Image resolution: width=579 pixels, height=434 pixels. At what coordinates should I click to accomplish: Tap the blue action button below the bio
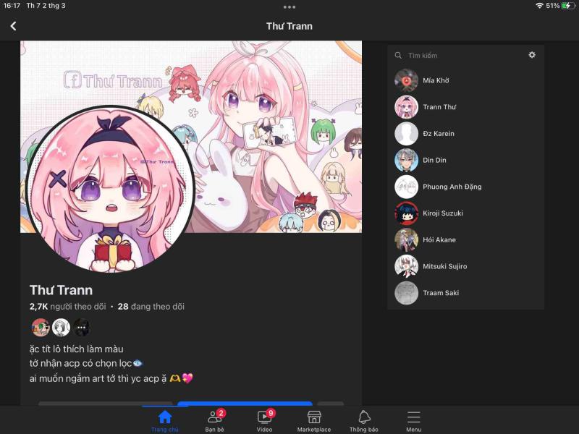coord(245,404)
